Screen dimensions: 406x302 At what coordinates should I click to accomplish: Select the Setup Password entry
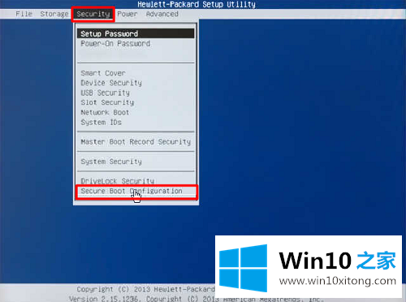[136, 33]
